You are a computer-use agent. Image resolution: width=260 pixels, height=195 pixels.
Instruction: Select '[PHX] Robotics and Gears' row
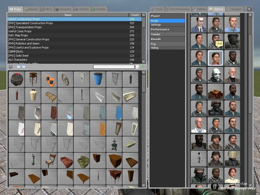tap(75, 43)
